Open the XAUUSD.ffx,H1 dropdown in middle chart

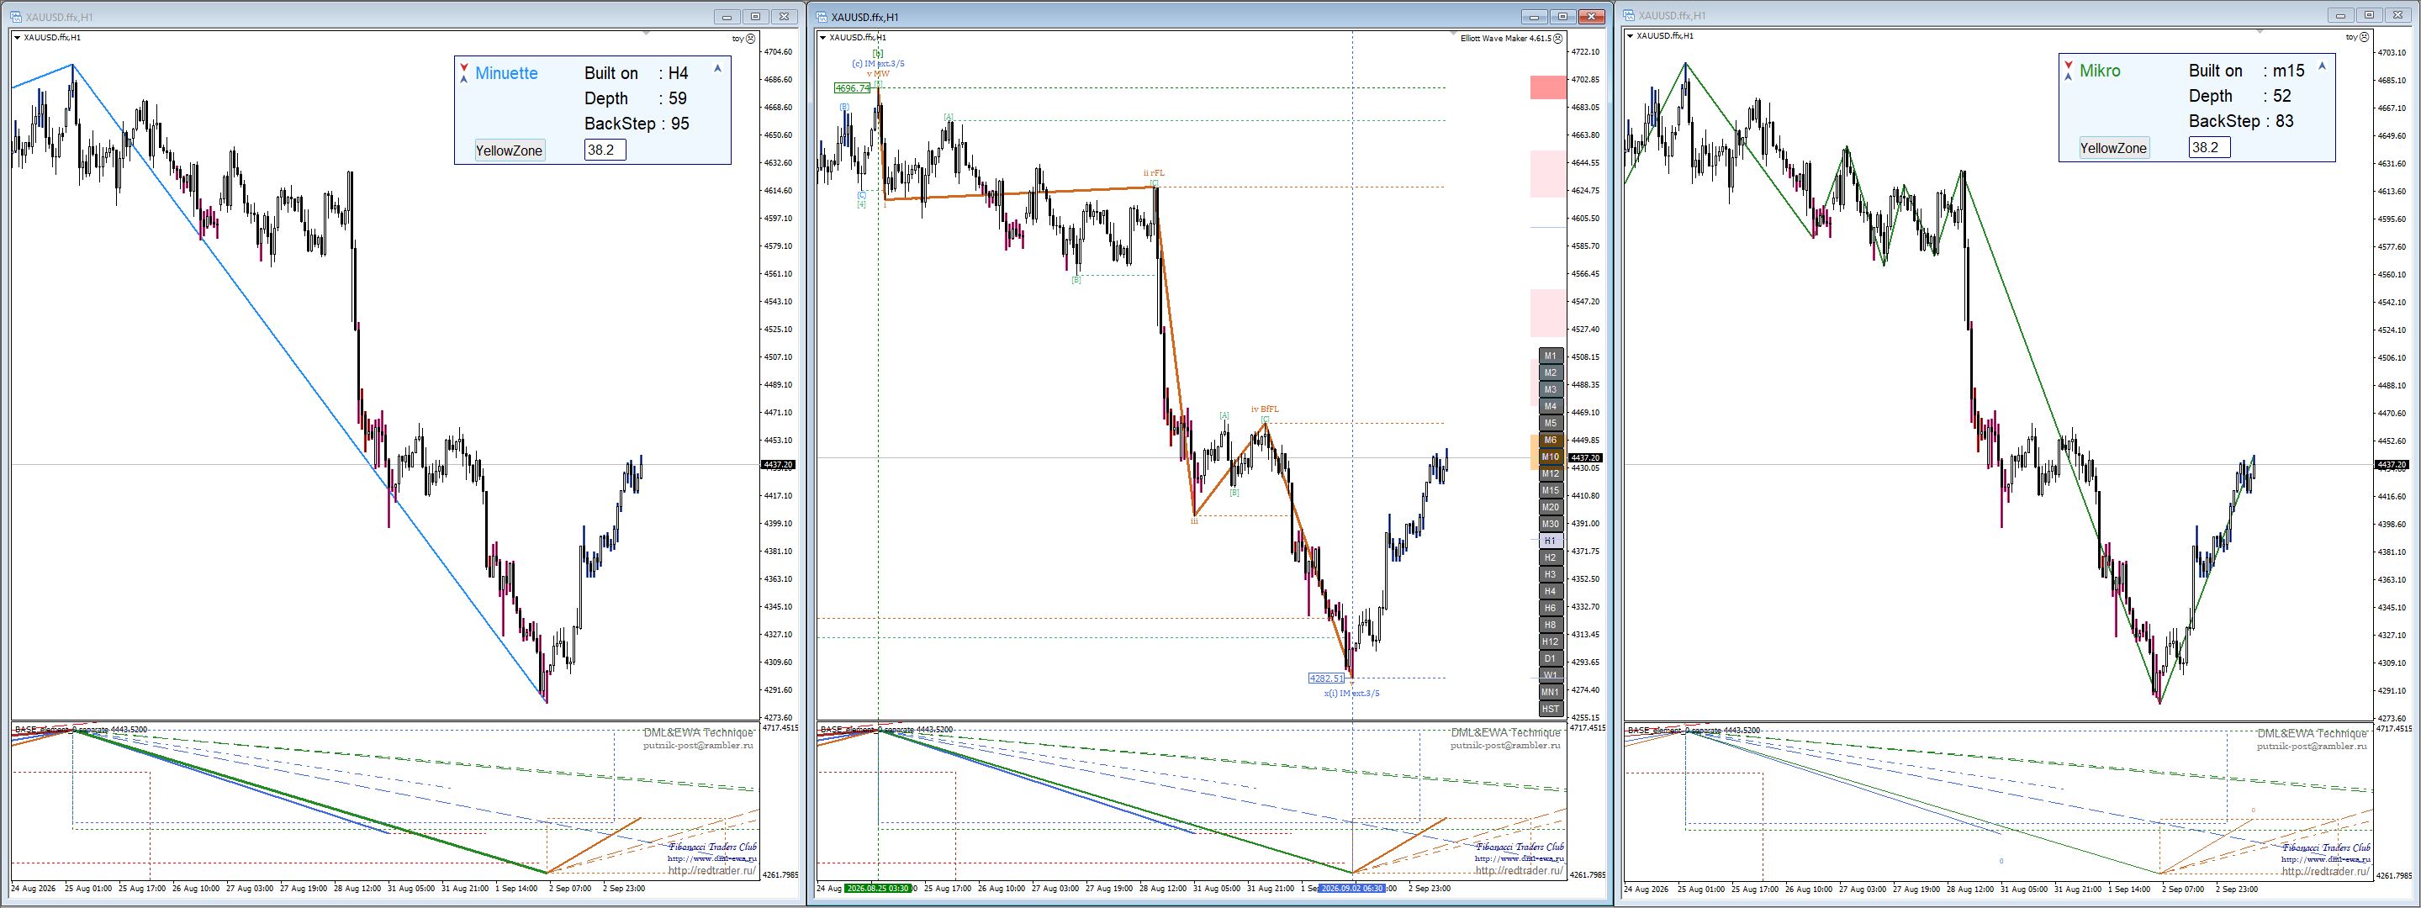[823, 38]
